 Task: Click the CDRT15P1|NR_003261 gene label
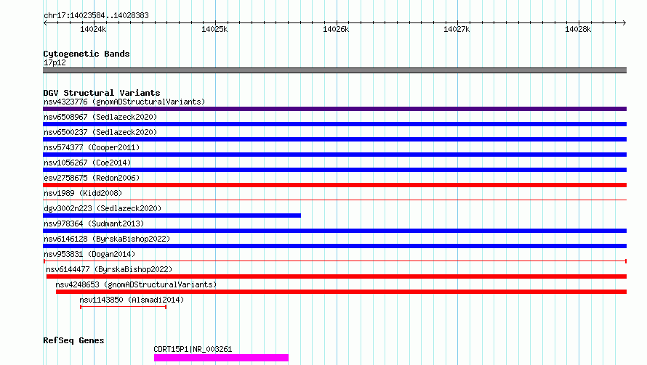click(193, 349)
